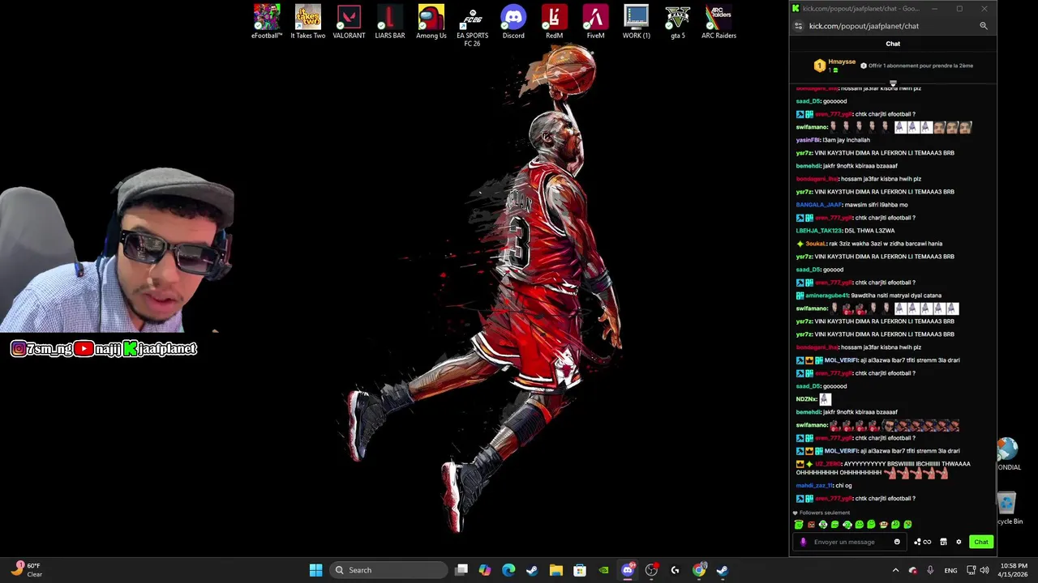Open the LIARS BAR desktop icon
1038x583 pixels.
390,22
